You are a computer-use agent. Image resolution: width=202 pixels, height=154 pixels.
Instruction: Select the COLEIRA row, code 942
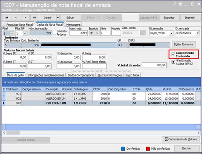(x=101, y=103)
